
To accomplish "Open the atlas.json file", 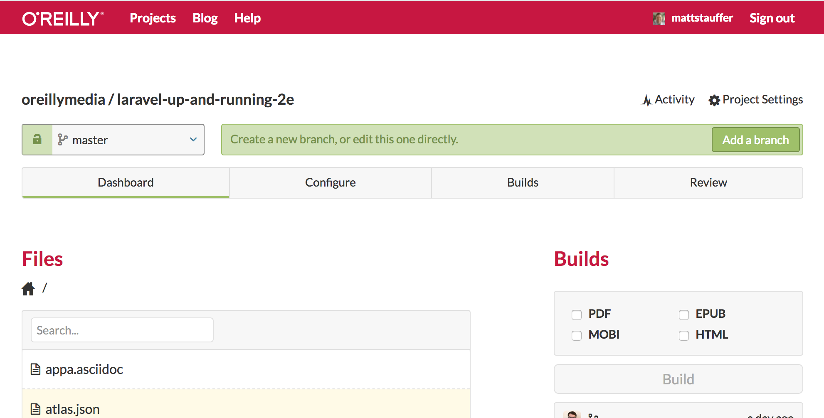I will pos(72,409).
